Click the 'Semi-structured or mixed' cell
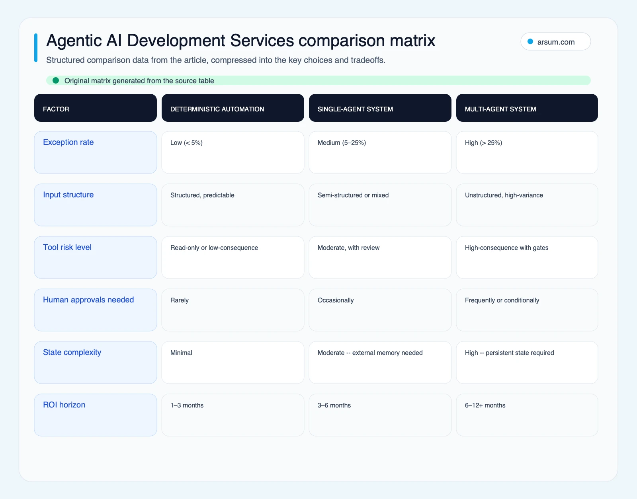The width and height of the screenshot is (637, 499). pos(380,205)
